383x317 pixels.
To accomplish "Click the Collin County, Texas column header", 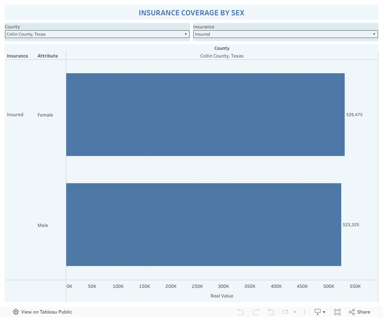I will [222, 56].
